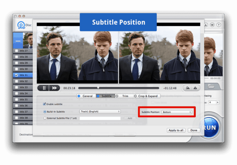
Task: Check the title 29 checkbox
Action: 17,63
